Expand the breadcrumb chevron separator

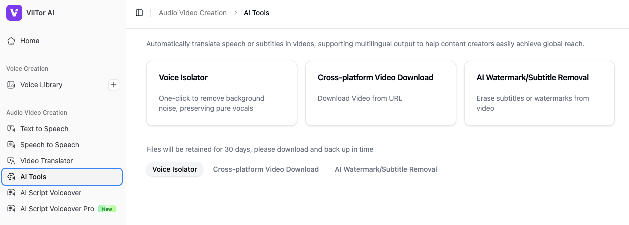click(x=235, y=13)
